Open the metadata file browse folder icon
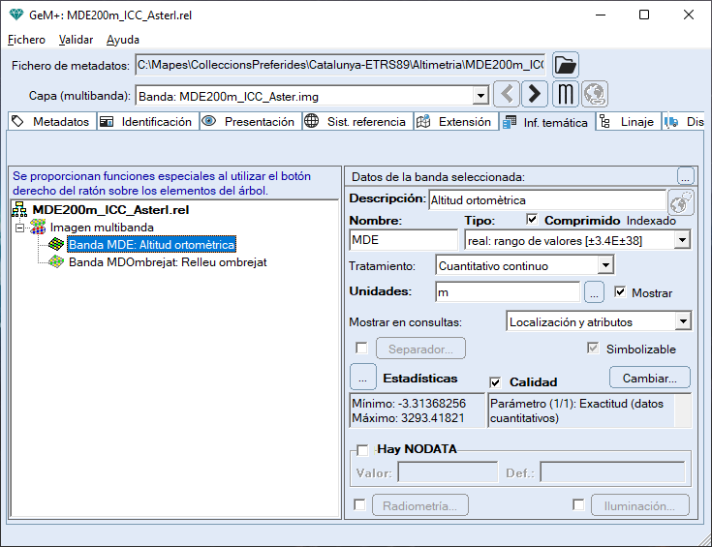The width and height of the screenshot is (712, 547). tap(566, 66)
